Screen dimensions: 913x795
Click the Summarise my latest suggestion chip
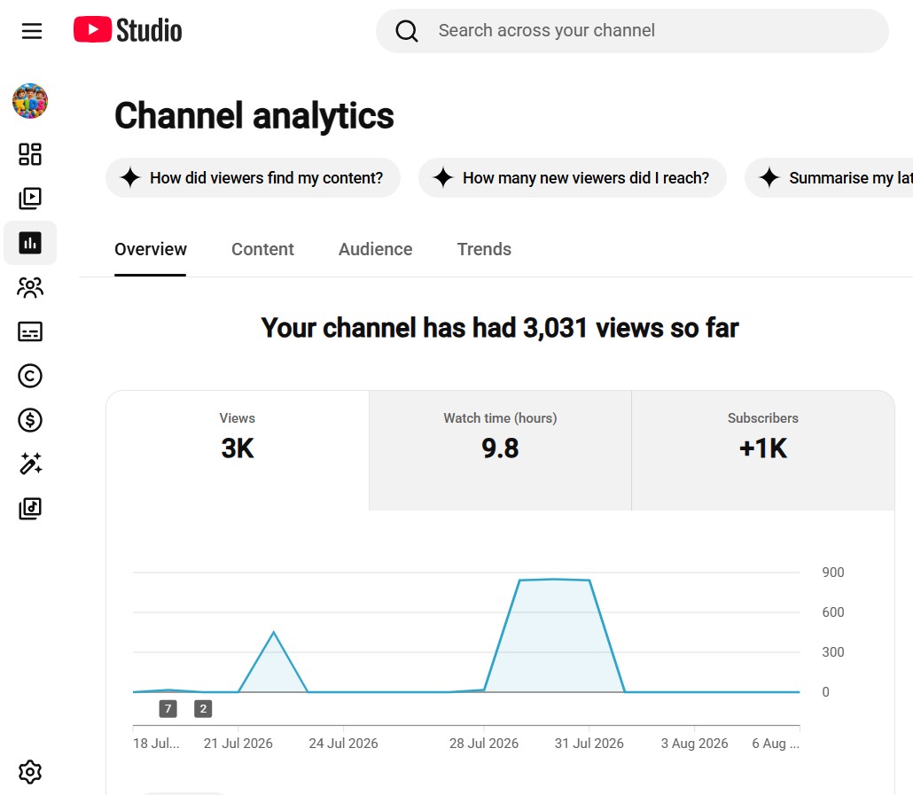[x=829, y=177]
